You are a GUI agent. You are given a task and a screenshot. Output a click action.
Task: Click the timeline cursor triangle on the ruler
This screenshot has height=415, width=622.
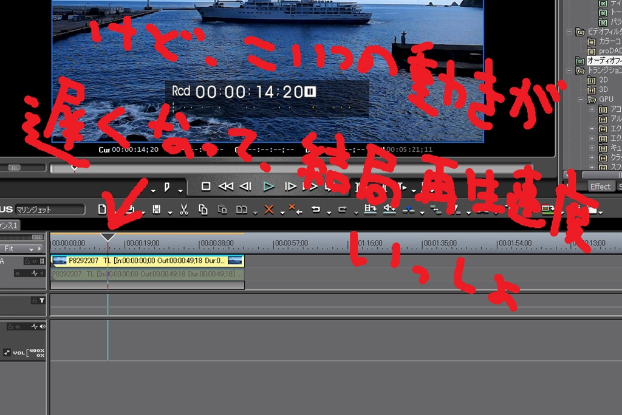tap(108, 237)
